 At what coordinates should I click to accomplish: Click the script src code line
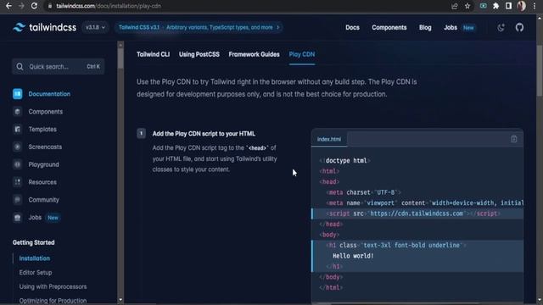pyautogui.click(x=417, y=213)
